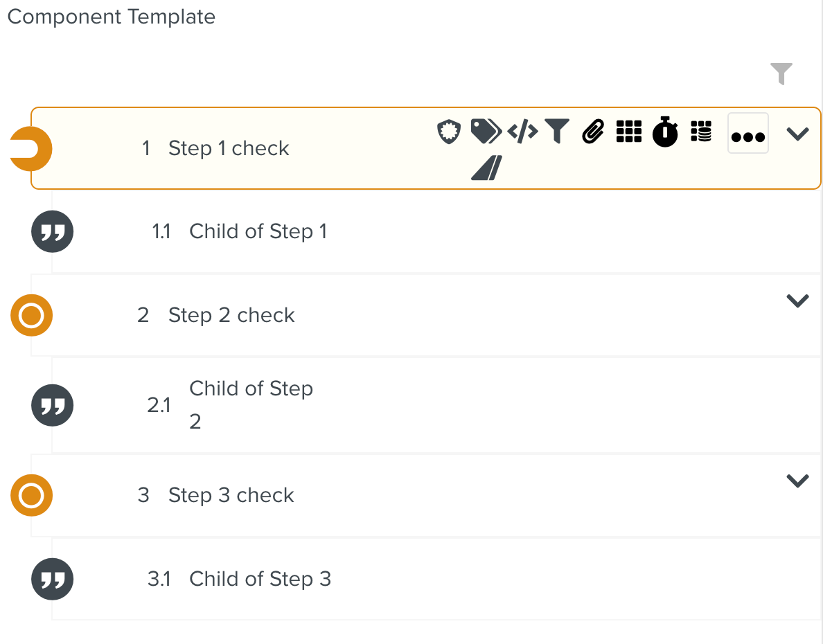Expand Step 3 check using the chevron
This screenshot has height=644, width=823.
pos(797,480)
